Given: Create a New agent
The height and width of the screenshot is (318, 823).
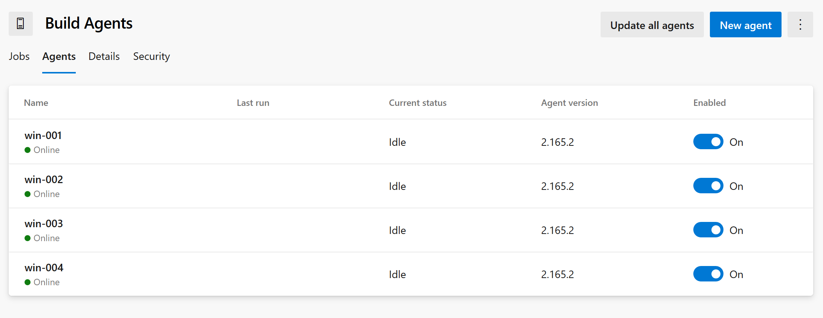Looking at the screenshot, I should pos(745,24).
